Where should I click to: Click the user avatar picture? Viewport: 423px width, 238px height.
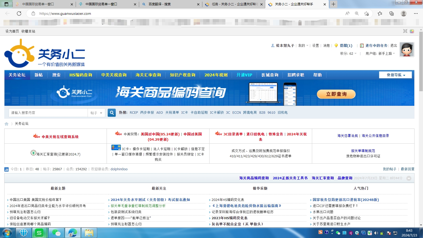(x=407, y=49)
